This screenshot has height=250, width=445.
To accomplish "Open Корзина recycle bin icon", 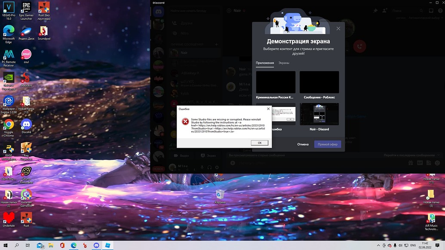I will pyautogui.click(x=220, y=197).
